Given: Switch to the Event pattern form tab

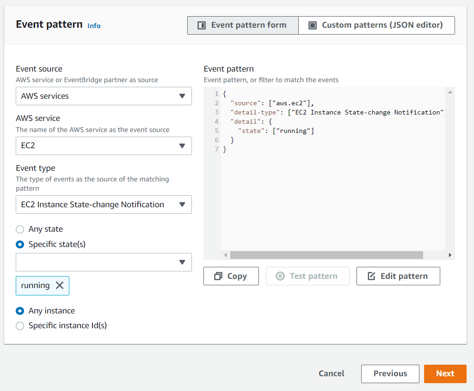Looking at the screenshot, I should 243,25.
